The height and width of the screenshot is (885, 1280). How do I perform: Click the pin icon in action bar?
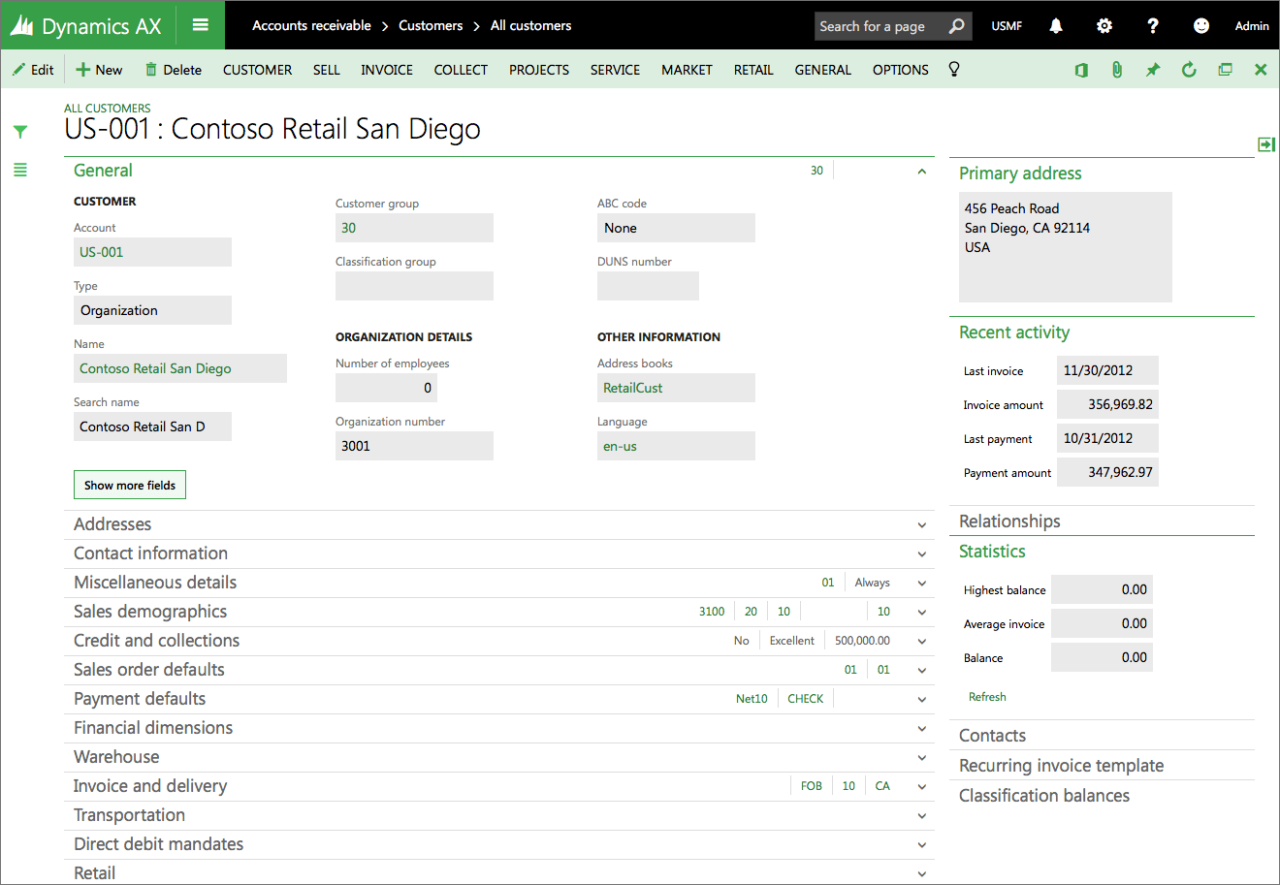click(1153, 70)
